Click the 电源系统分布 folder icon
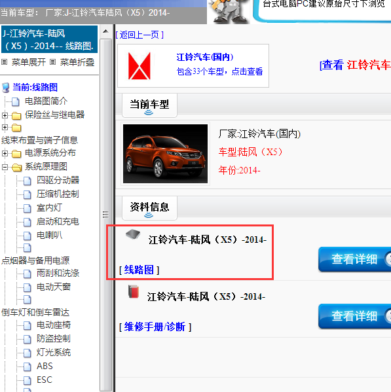The image size is (391, 392). (16, 154)
